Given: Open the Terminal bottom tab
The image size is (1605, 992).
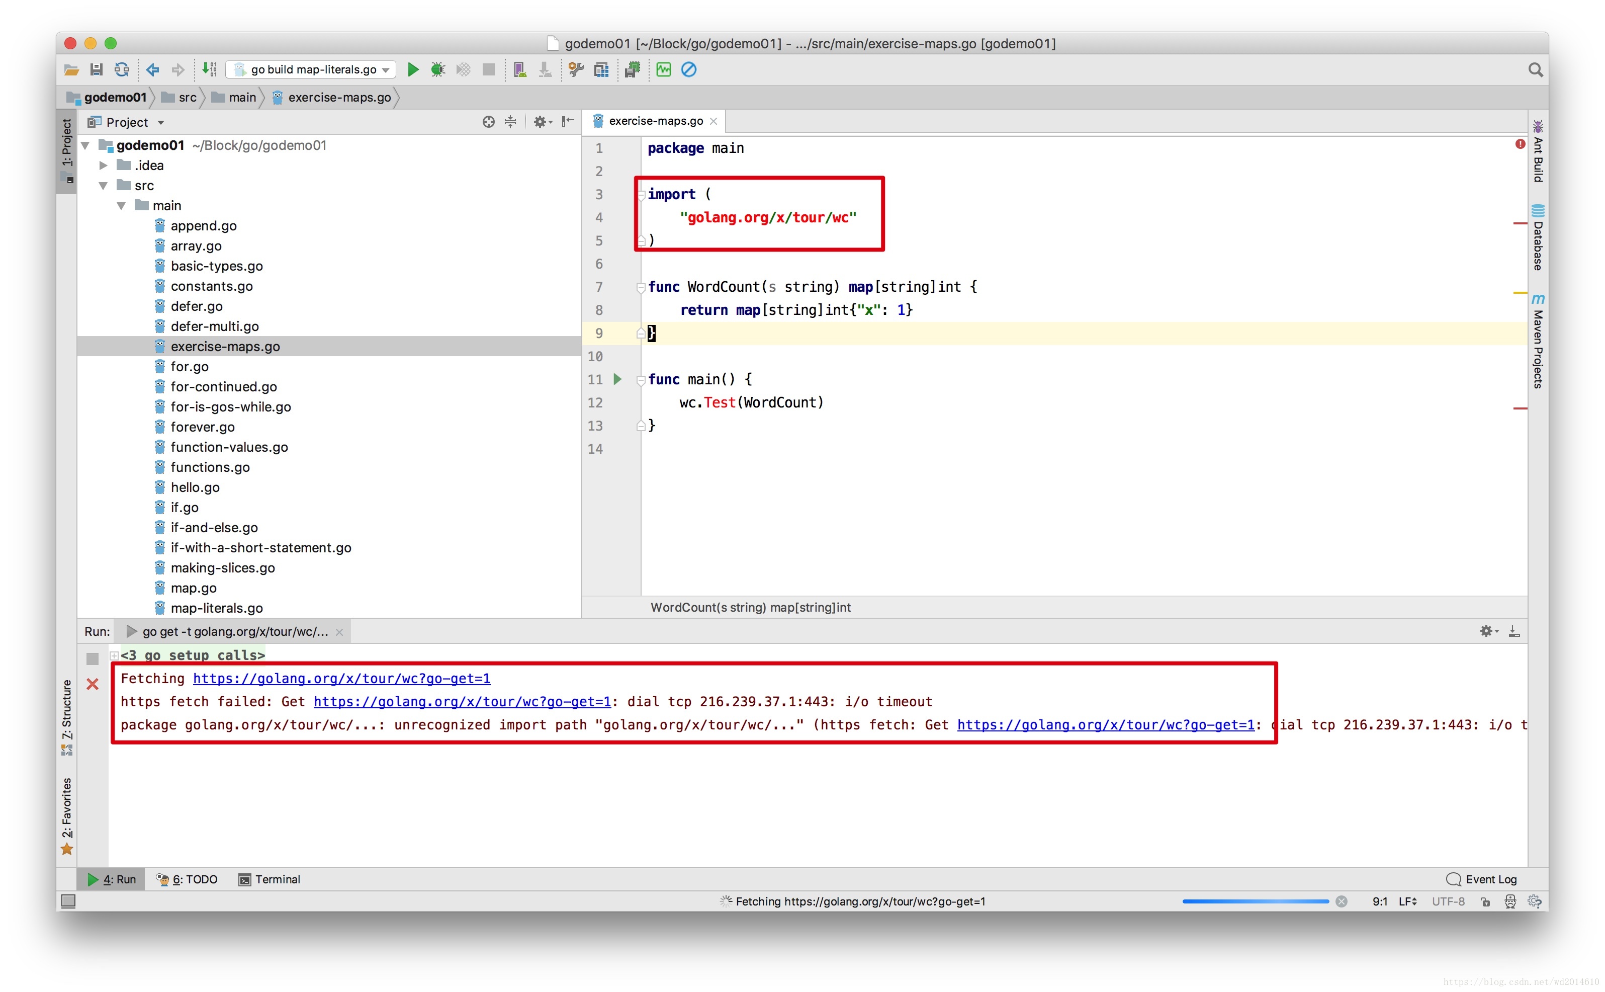Looking at the screenshot, I should click(270, 879).
